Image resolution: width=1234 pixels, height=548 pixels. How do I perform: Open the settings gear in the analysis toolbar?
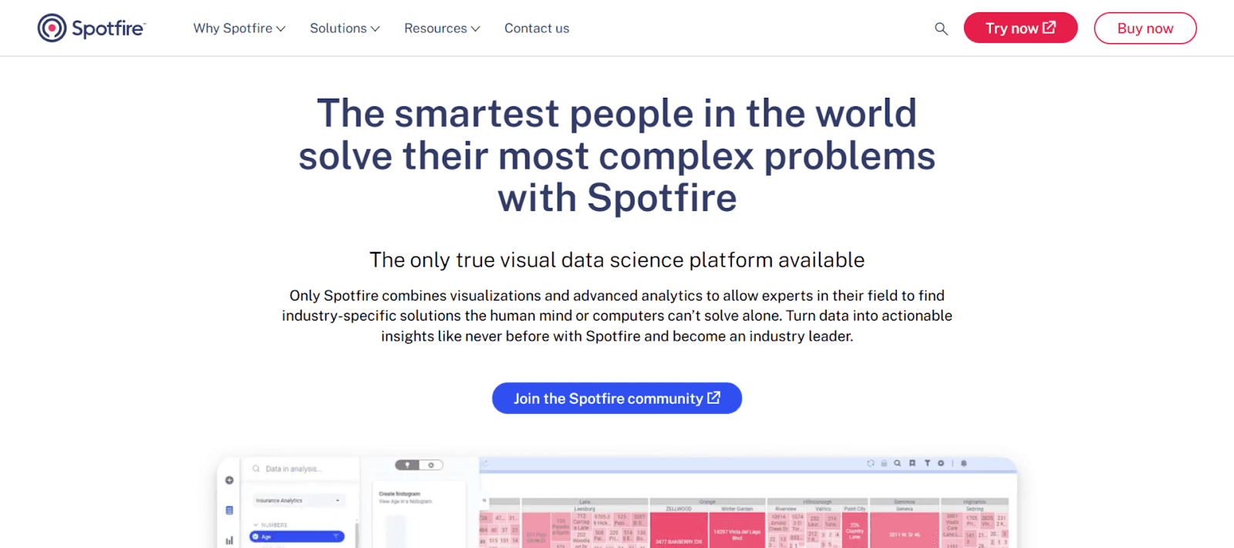click(941, 463)
